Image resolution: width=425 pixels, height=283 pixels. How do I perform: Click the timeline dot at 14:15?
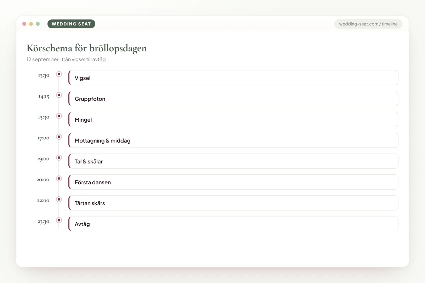[59, 95]
